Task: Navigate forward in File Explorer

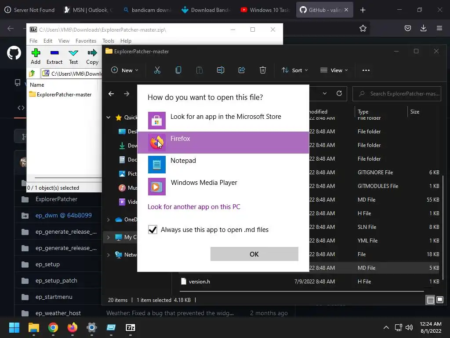Action: point(127,94)
